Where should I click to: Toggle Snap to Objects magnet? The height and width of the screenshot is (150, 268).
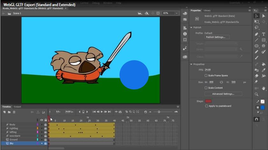(257, 119)
